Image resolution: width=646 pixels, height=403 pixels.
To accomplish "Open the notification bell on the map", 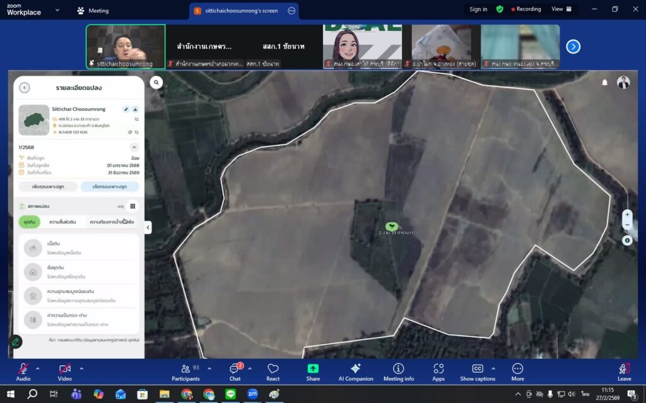I will 604,82.
